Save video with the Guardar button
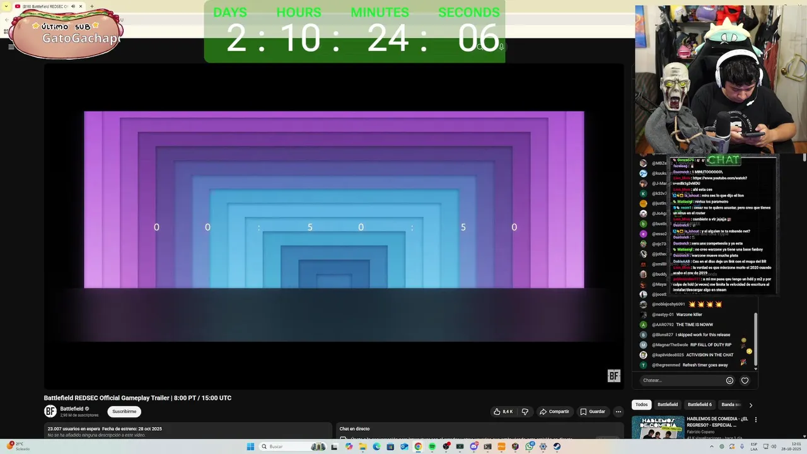Image resolution: width=807 pixels, height=454 pixels. pos(593,412)
